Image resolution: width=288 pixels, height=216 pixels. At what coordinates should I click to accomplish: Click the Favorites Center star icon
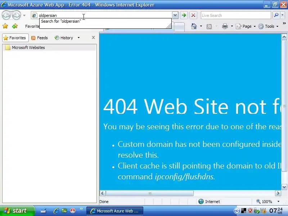(x=5, y=26)
